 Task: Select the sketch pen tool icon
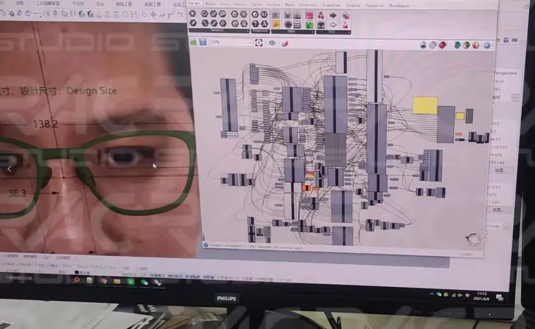285,43
